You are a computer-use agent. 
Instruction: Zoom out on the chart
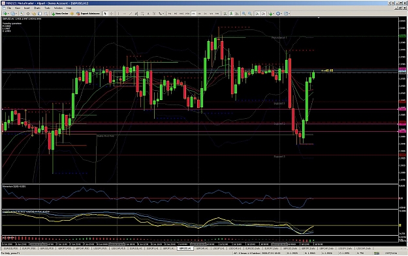250,13
